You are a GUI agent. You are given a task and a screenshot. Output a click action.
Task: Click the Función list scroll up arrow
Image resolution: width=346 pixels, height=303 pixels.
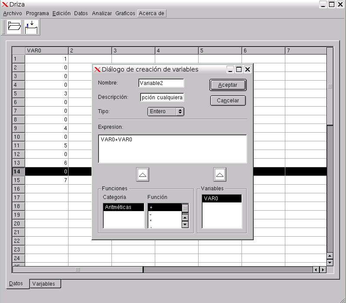(x=185, y=218)
